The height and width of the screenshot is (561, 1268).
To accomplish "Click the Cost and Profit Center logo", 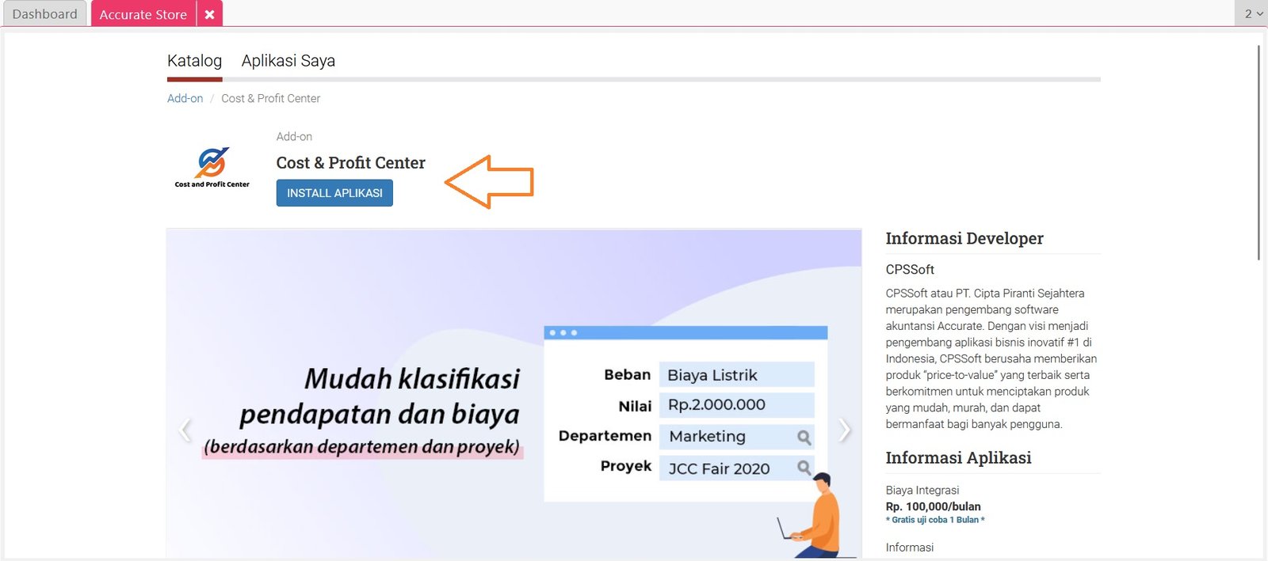I will pos(212,167).
